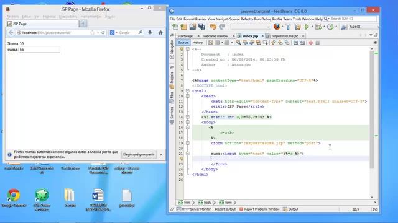Click the suma text field in Firefox
Image resolution: width=398 pixels, height=223 pixels.
tap(39, 50)
